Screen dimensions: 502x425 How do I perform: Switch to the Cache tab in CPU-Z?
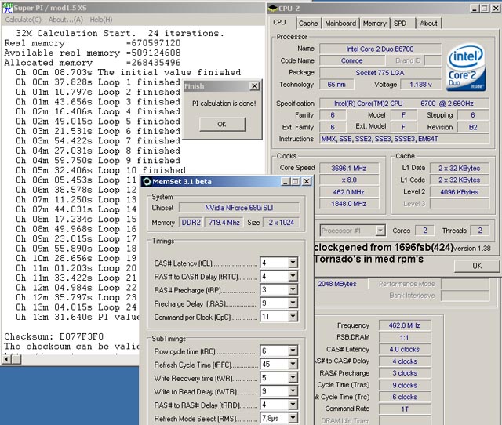coord(308,24)
